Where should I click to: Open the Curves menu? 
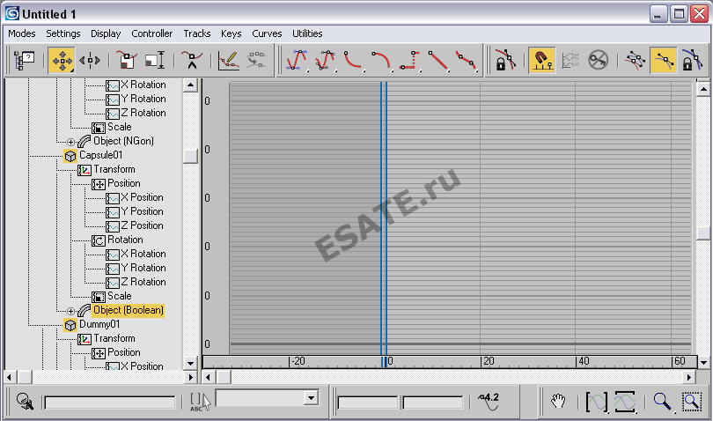pos(267,33)
